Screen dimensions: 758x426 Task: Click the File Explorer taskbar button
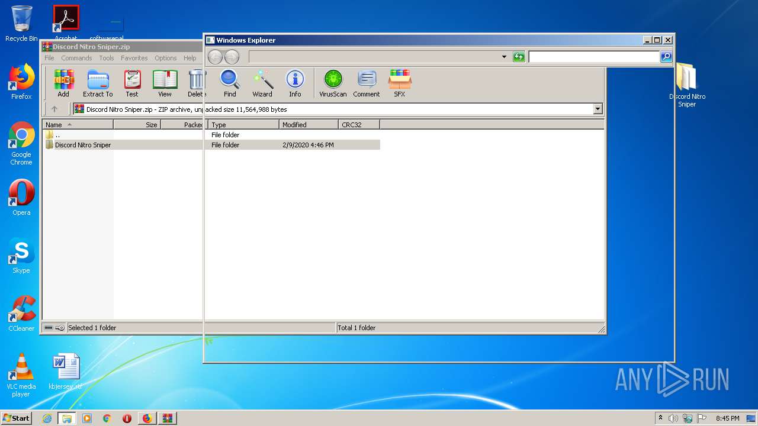[67, 418]
